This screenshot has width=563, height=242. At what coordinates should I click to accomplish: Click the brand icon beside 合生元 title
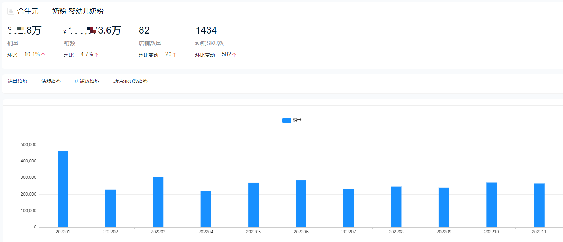[11, 11]
